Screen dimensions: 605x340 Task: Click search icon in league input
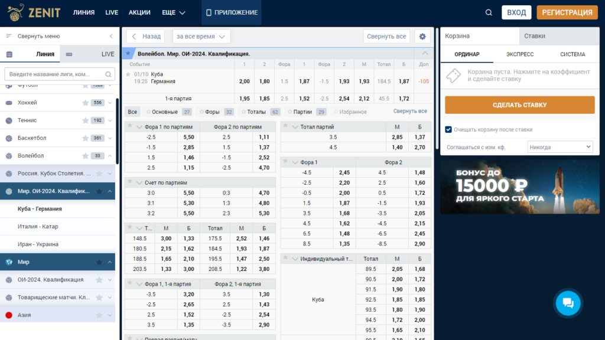[109, 74]
